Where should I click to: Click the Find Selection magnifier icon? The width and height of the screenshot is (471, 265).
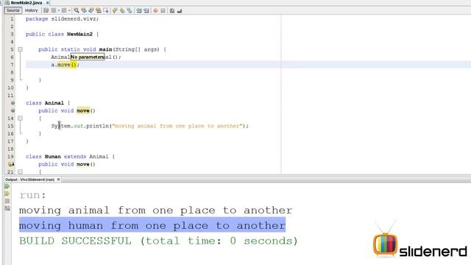point(77,10)
